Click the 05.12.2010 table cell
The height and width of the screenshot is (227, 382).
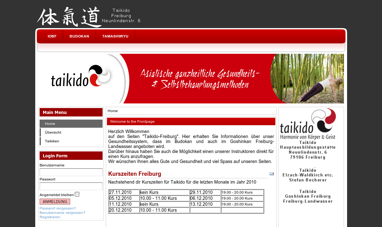pyautogui.click(x=124, y=198)
